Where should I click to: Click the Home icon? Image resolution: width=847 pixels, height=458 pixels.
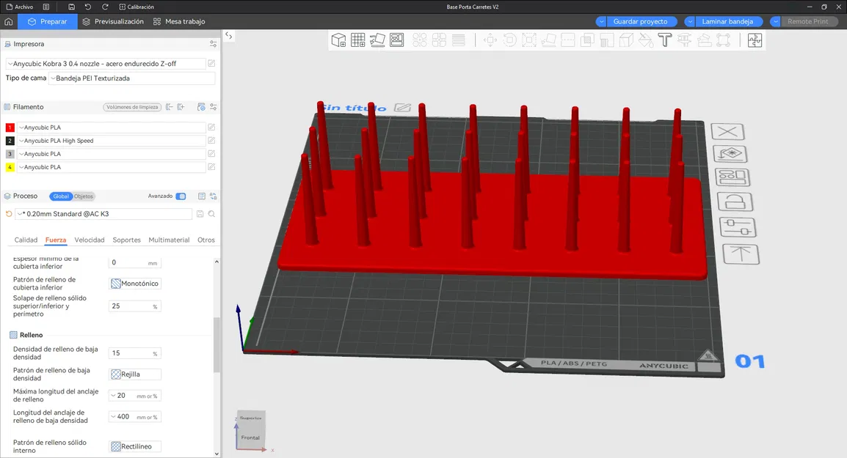9,21
